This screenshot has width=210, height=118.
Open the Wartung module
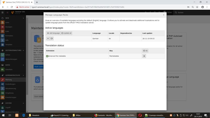13,80
